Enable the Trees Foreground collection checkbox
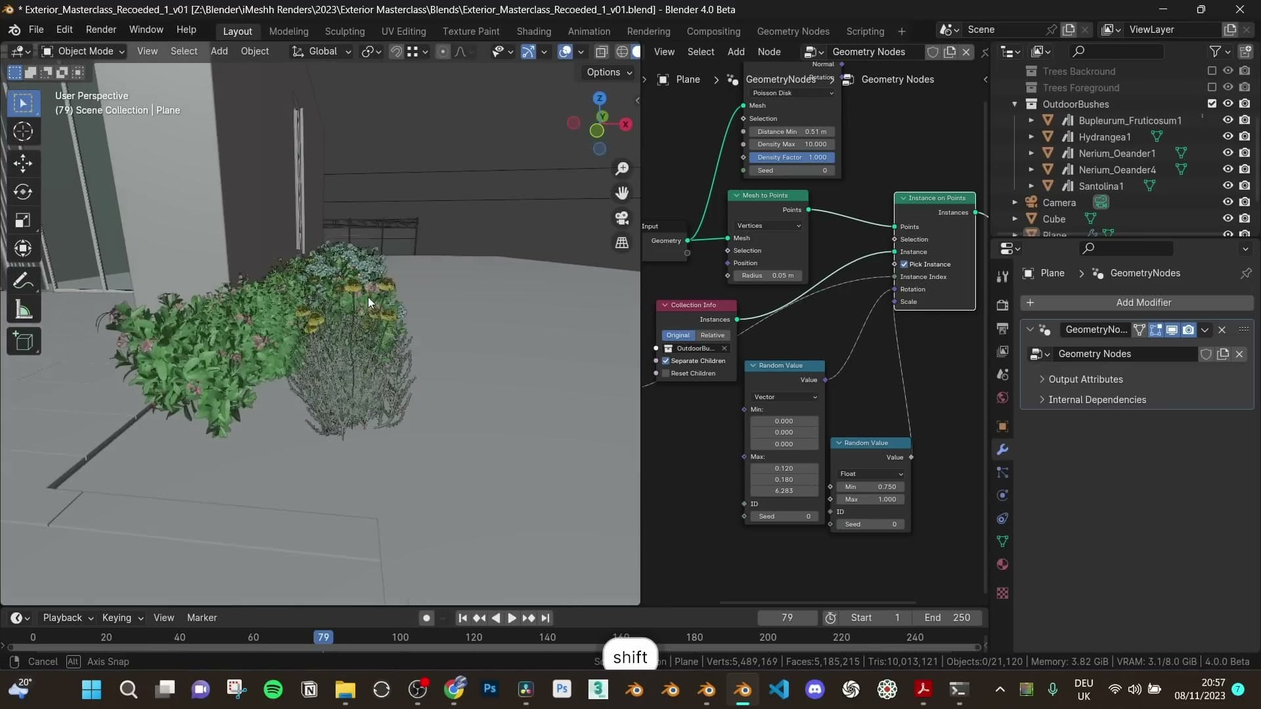 (1212, 87)
